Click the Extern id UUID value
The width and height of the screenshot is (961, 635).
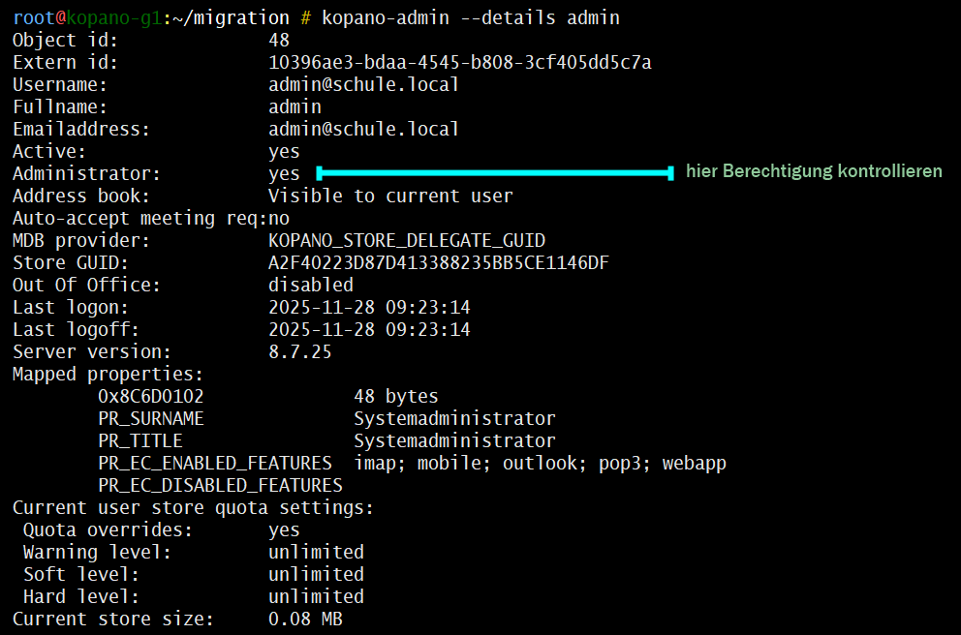point(460,63)
